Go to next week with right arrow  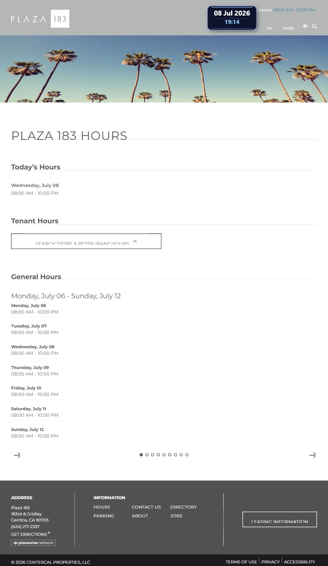tap(312, 455)
